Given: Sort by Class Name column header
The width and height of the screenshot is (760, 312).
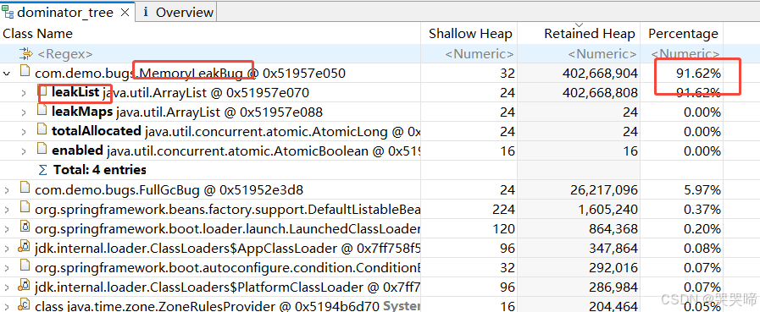Looking at the screenshot, I should coord(38,33).
